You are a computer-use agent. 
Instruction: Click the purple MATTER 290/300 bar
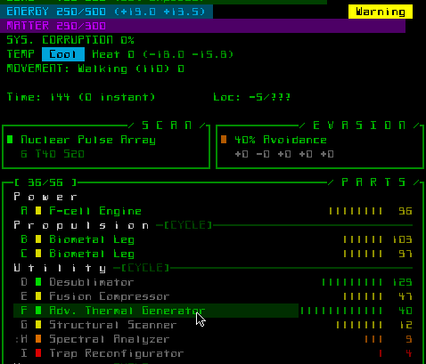pyautogui.click(x=202, y=26)
